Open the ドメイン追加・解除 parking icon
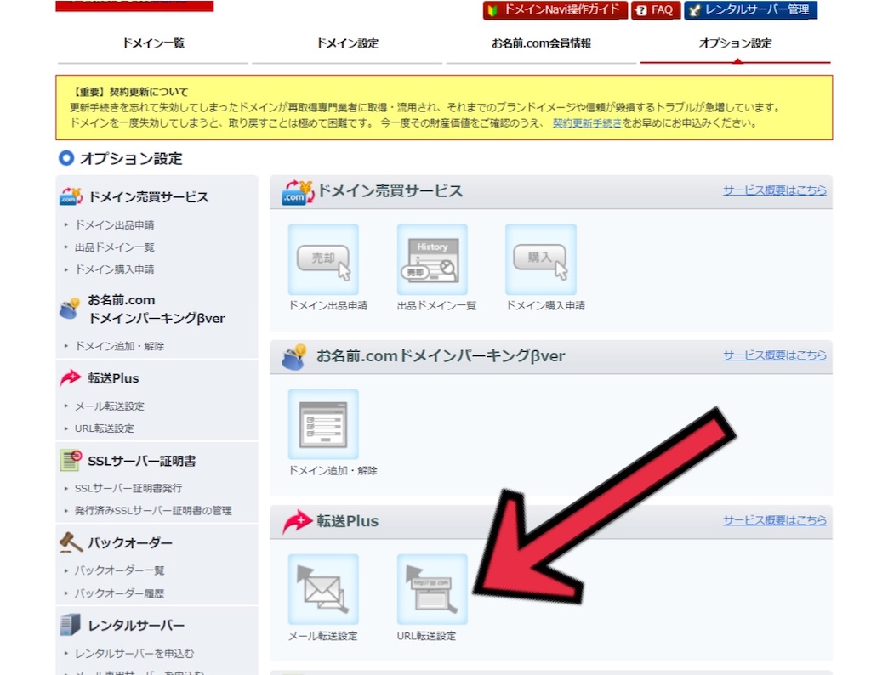871x675 pixels. [x=323, y=425]
